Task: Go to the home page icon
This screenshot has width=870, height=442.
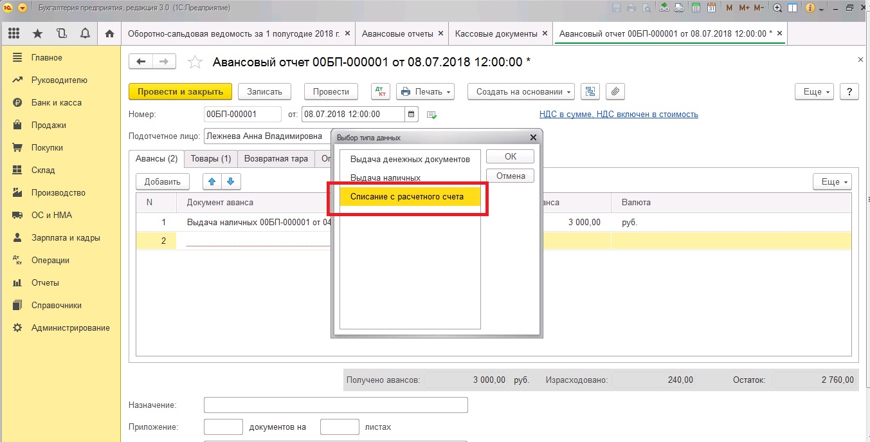Action: point(109,33)
